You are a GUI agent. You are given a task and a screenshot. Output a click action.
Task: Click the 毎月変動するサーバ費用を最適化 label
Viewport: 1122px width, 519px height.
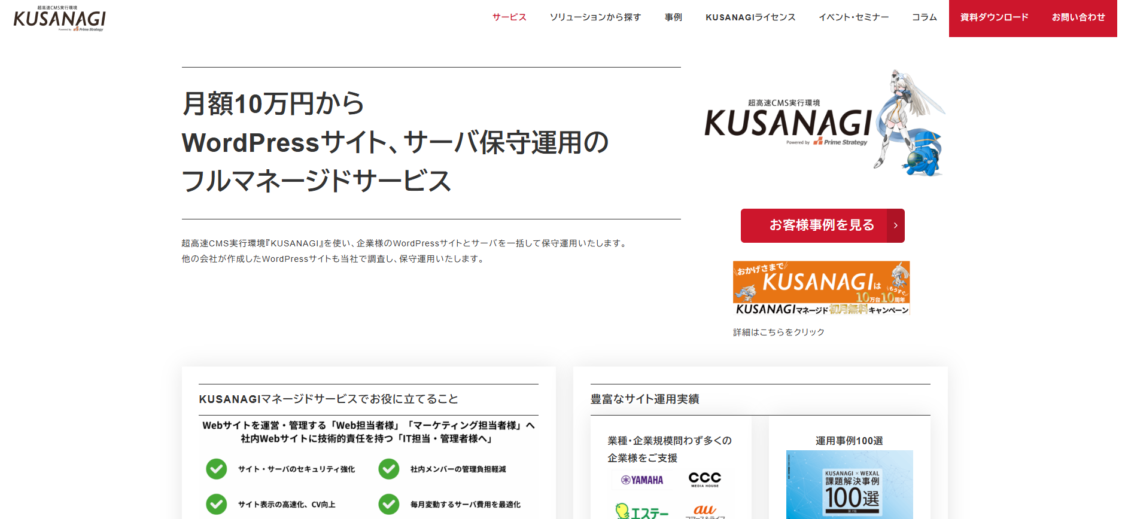click(x=466, y=505)
